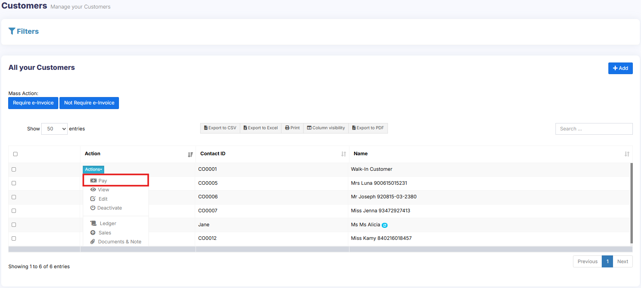The image size is (641, 288).
Task: Export the table to CSV
Action: click(x=220, y=128)
